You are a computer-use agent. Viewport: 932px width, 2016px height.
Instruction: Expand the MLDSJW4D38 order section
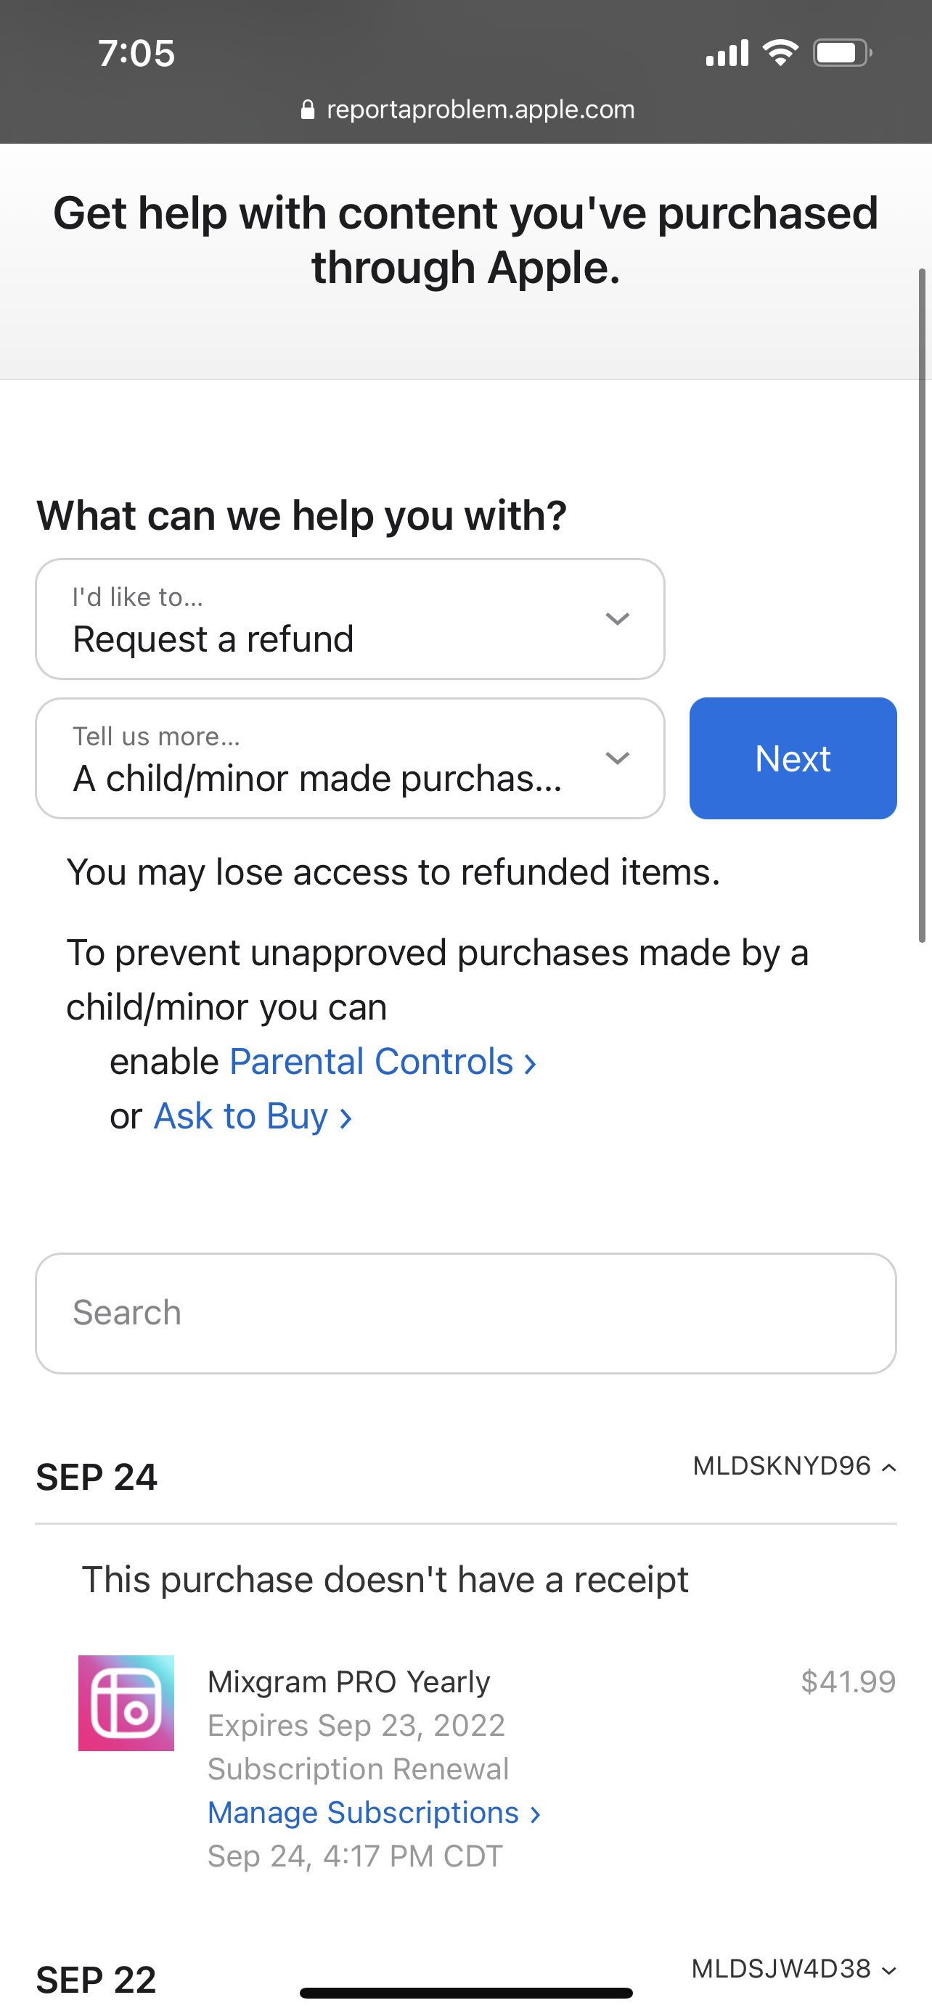click(x=794, y=1968)
